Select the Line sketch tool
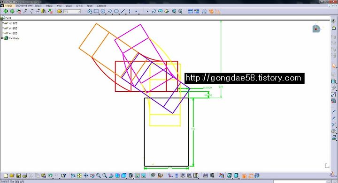This screenshot has width=338, height=183. (x=123, y=11)
